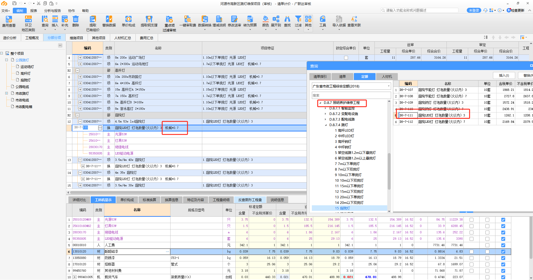Click the 检查更新 button
Image resolution: width=533 pixels, height=280 pixels.
(x=516, y=10)
